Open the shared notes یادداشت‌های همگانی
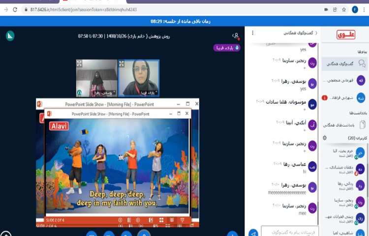This screenshot has width=369, height=236. (x=344, y=125)
